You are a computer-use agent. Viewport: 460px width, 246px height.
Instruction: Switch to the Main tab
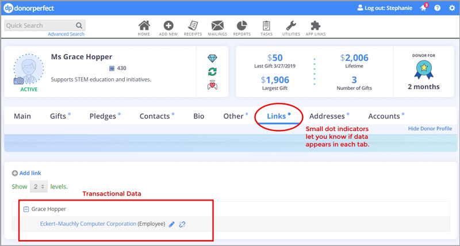[22, 116]
